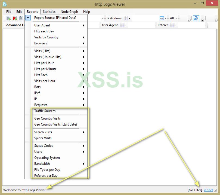This screenshot has width=220, height=195.
Task: Expand the All dropdown
Action: [173, 18]
